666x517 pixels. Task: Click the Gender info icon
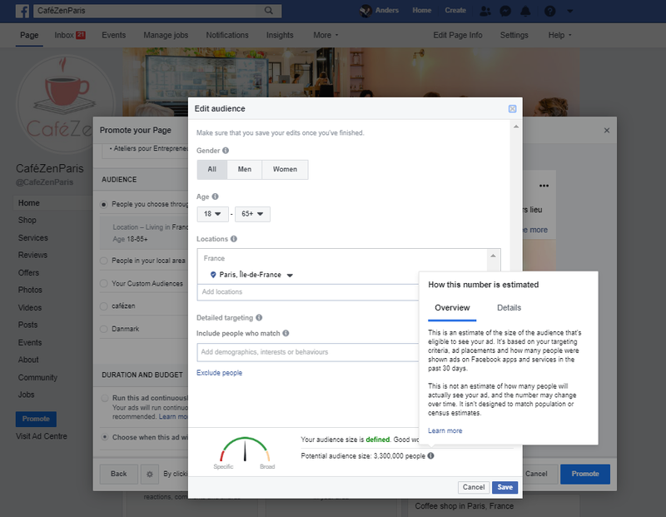[226, 151]
